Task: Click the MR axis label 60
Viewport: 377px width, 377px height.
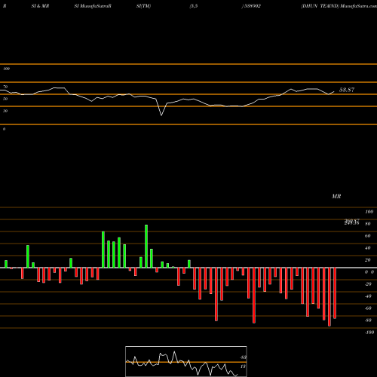Action: [x=368, y=236]
